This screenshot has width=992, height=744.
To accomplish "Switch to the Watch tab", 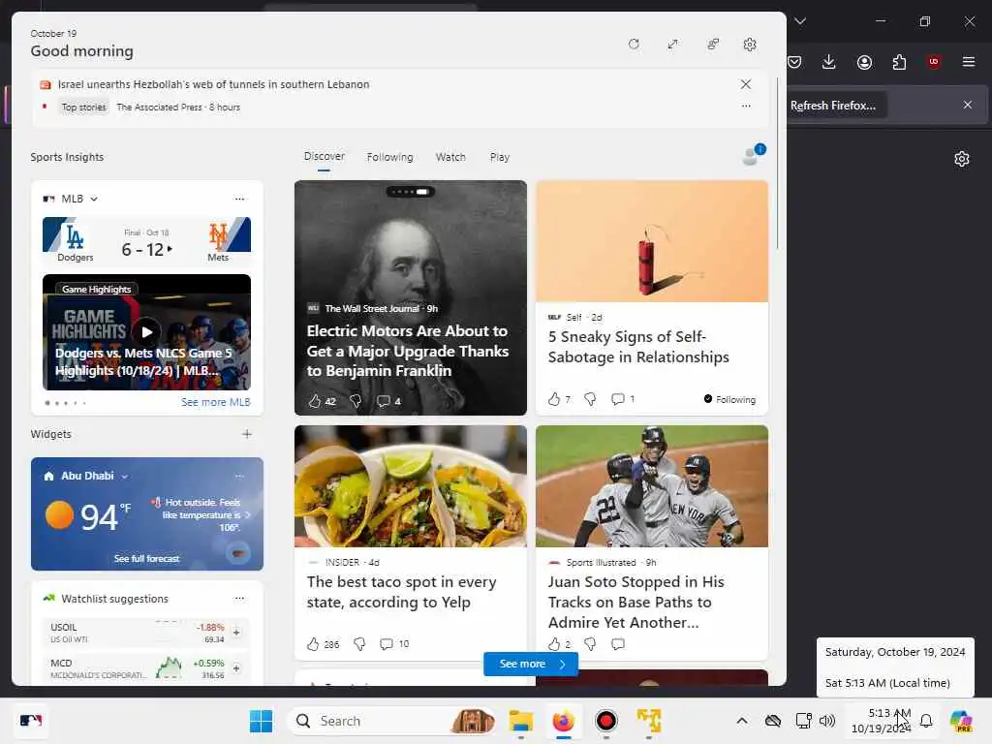I will (450, 157).
